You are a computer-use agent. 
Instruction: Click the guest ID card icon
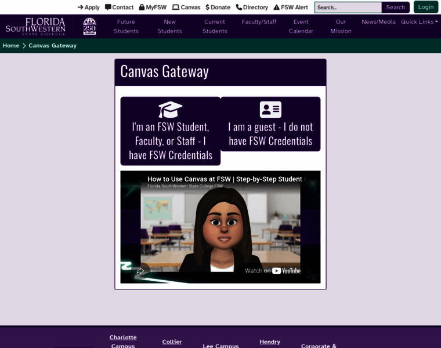point(270,110)
